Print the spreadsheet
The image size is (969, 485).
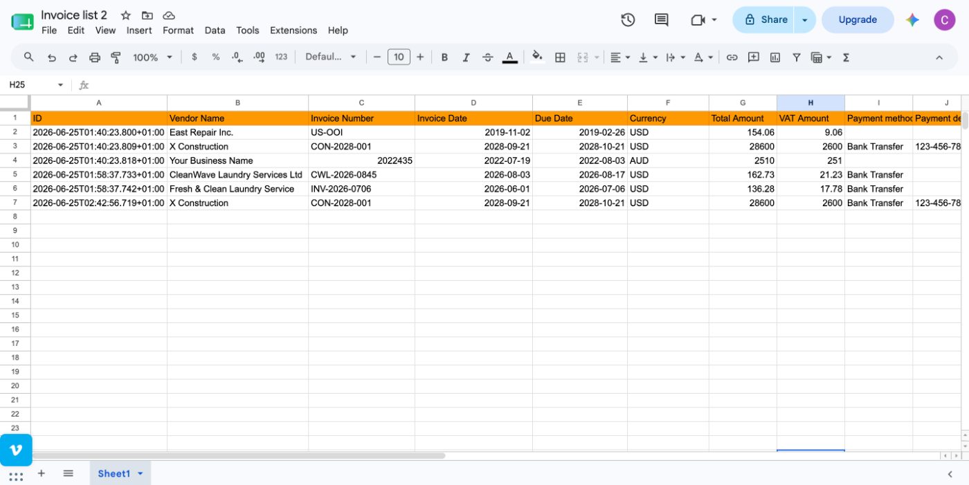tap(95, 57)
